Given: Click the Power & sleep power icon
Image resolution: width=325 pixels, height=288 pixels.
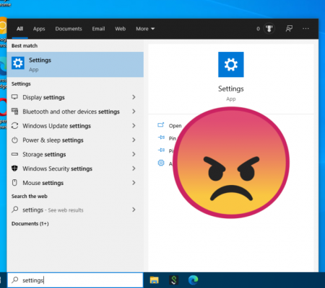Looking at the screenshot, I should pyautogui.click(x=14, y=140).
